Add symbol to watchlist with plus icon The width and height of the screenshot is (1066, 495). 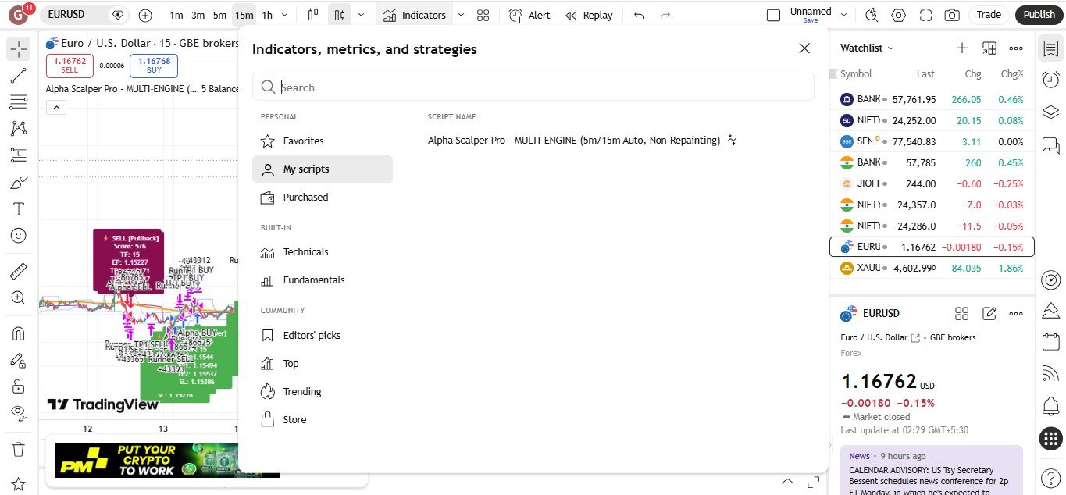click(x=962, y=48)
